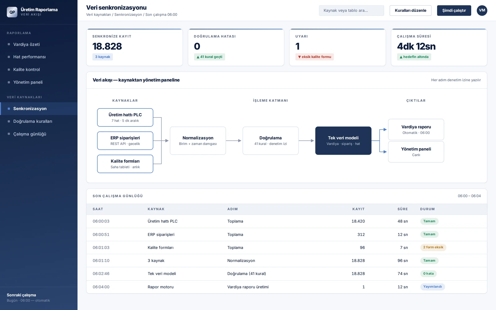Screen dimensions: 496x310
Task: Click the Üretim hattı PLC source node
Action: pyautogui.click(x=125, y=117)
